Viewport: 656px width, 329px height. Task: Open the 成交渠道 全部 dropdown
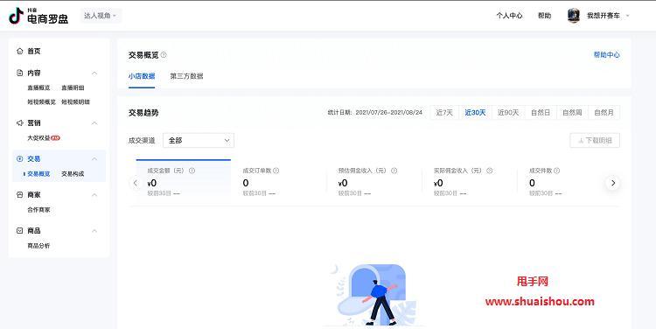(x=199, y=141)
